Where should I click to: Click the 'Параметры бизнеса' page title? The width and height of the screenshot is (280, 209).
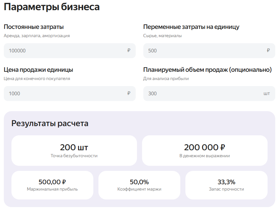click(x=52, y=7)
